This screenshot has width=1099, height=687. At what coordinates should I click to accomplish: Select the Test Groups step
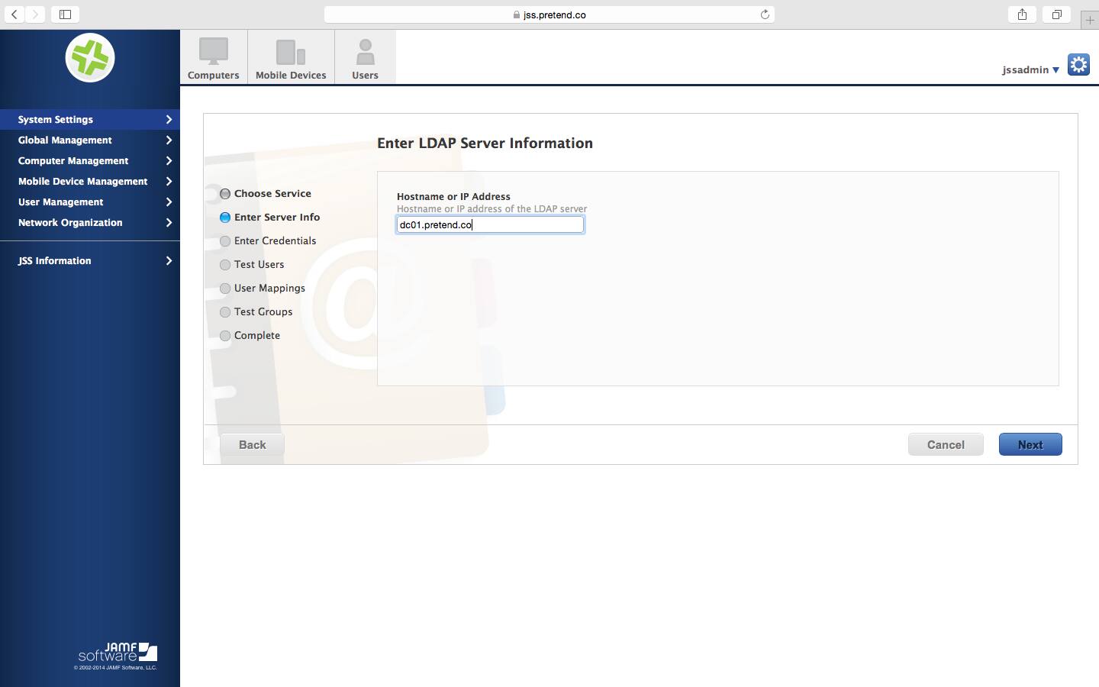click(256, 312)
